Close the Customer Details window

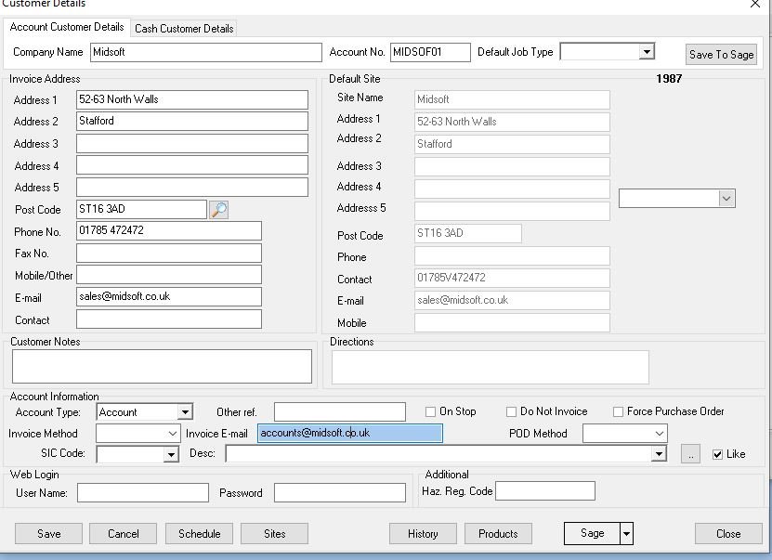point(754,4)
